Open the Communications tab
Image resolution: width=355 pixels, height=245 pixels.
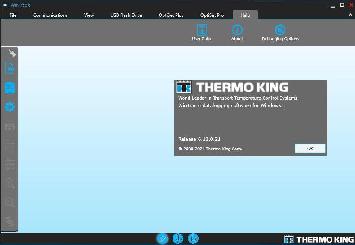(x=50, y=15)
